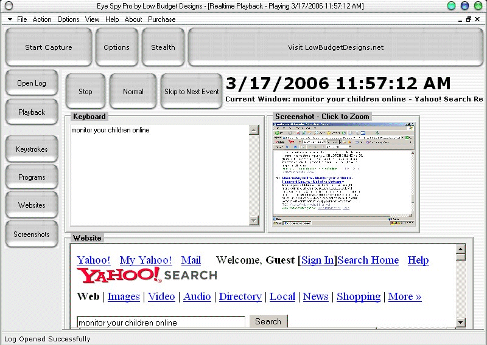Click the Sign In link
Image resolution: width=487 pixels, height=345 pixels.
tap(317, 260)
